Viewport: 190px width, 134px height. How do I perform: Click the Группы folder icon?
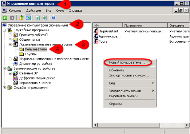click(x=21, y=54)
